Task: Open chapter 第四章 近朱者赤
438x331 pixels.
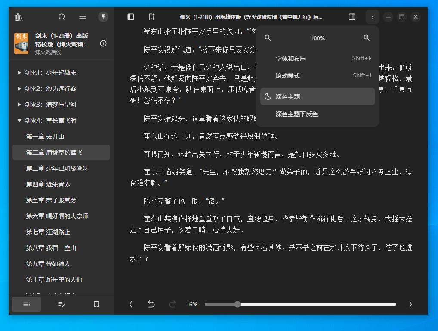Action: tap(61, 184)
